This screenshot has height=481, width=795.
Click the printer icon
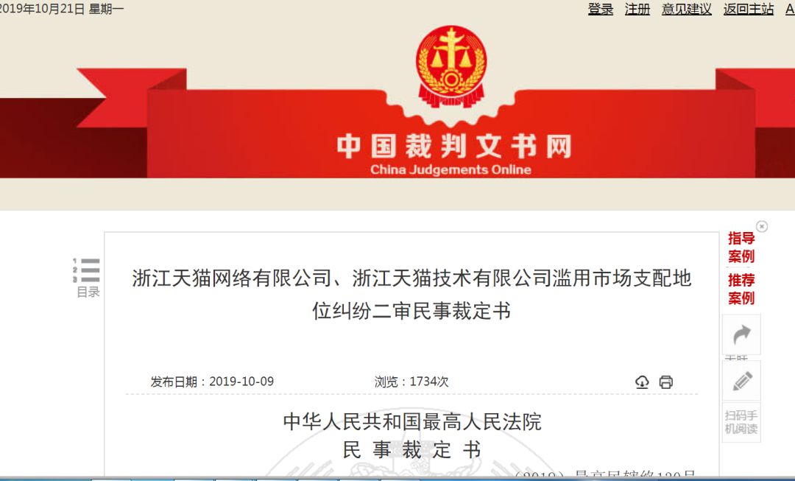pos(665,382)
